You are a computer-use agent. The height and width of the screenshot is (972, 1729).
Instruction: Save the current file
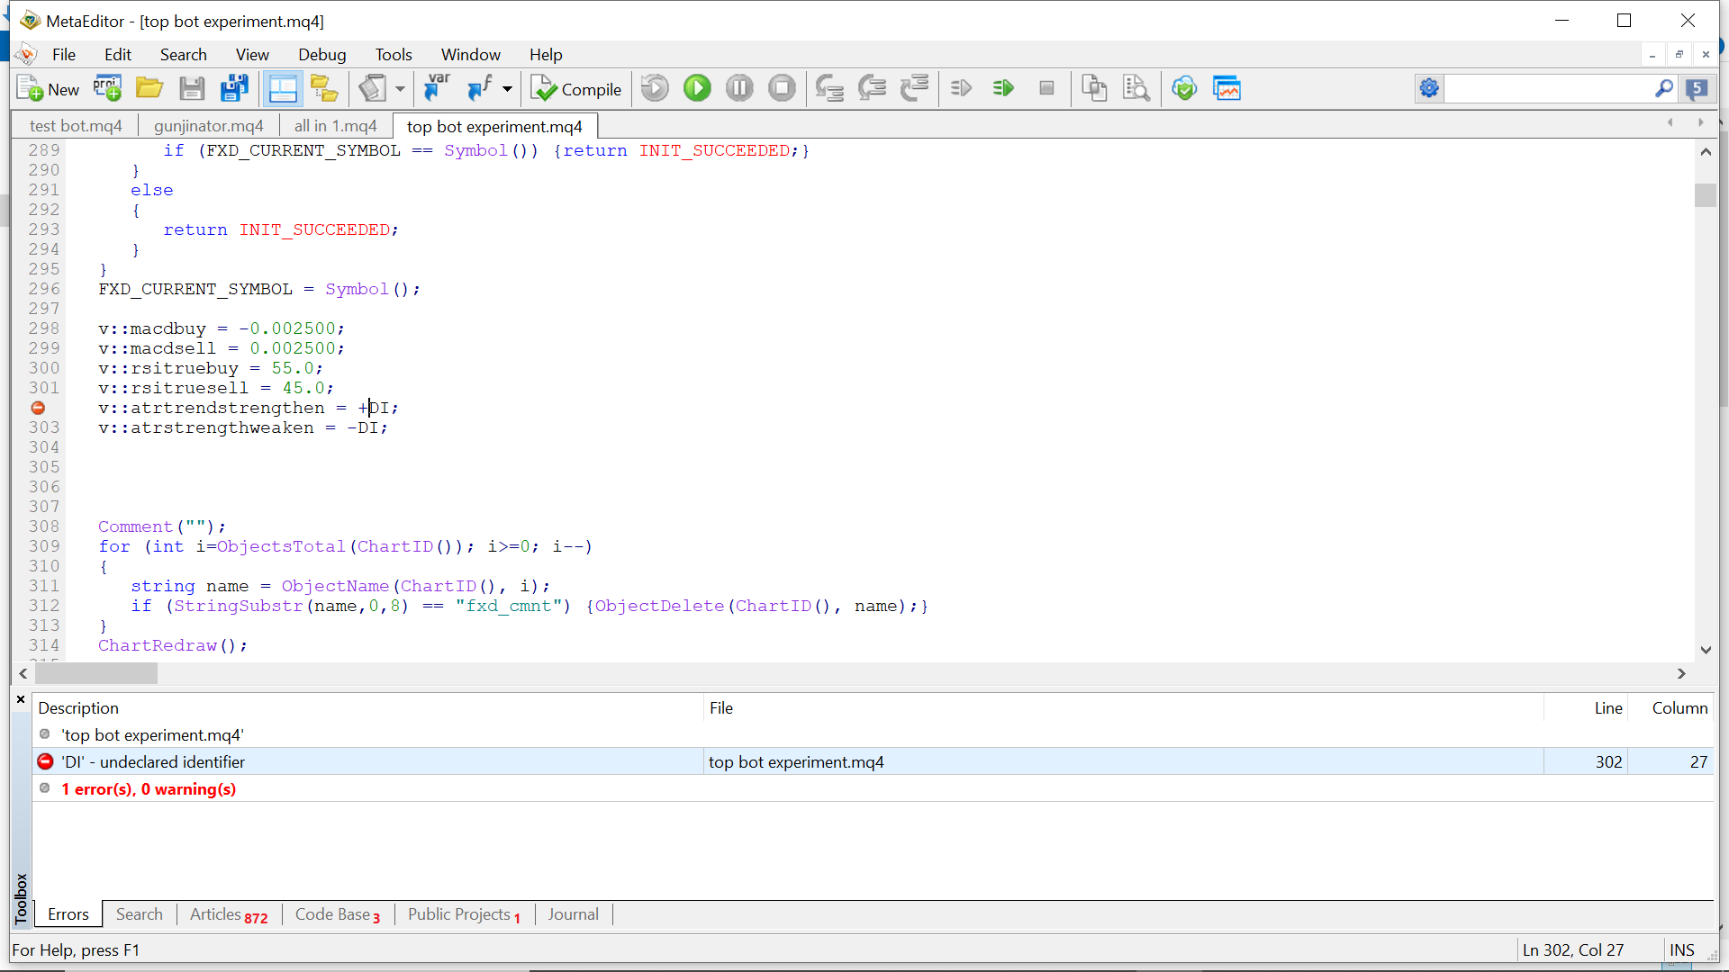click(192, 89)
